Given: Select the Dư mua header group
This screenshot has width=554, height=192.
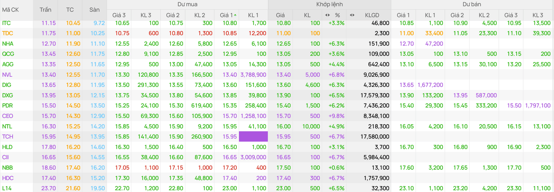Looking at the screenshot, I should 187,4.
